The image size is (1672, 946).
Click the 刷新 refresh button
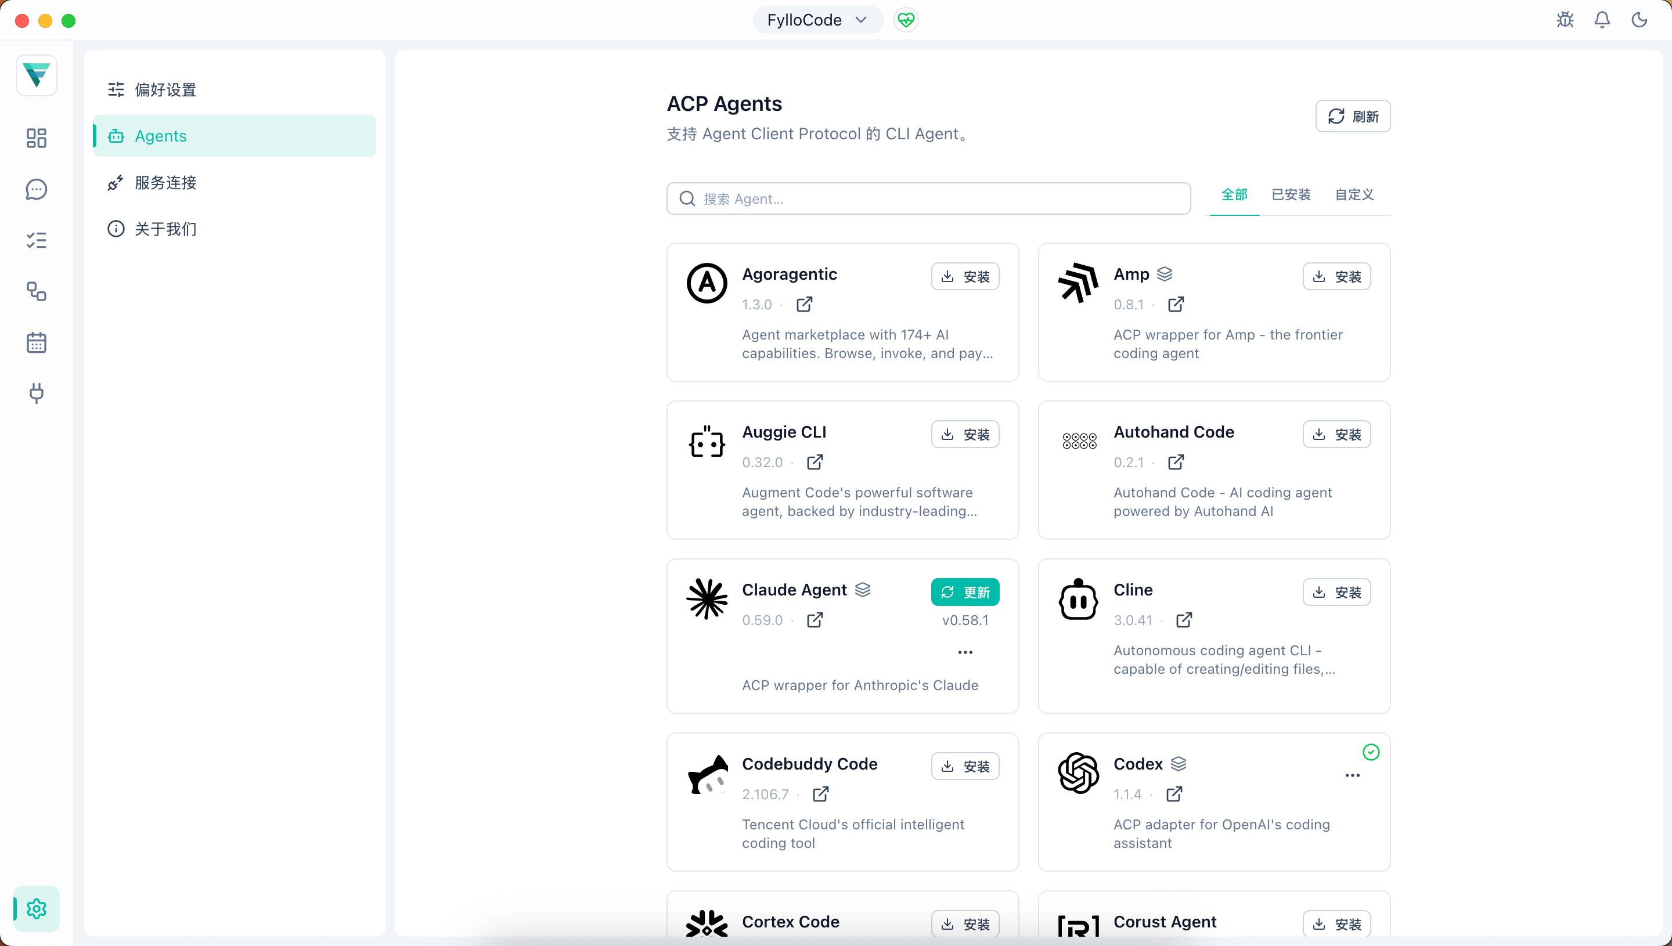click(1353, 116)
